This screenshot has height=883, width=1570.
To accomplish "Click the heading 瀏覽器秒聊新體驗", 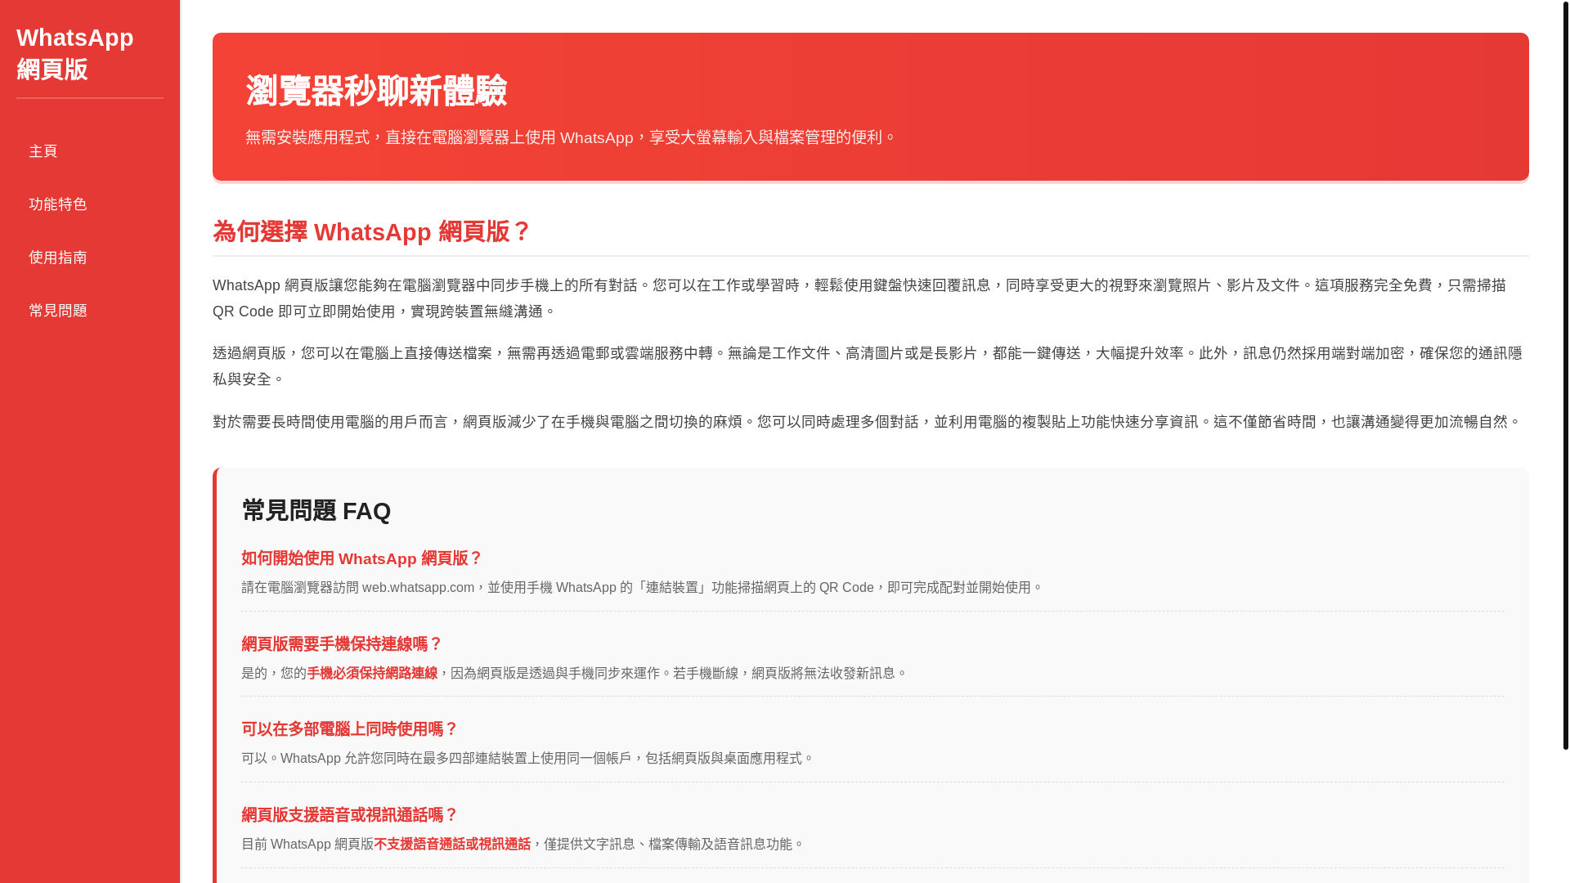I will click(x=376, y=91).
